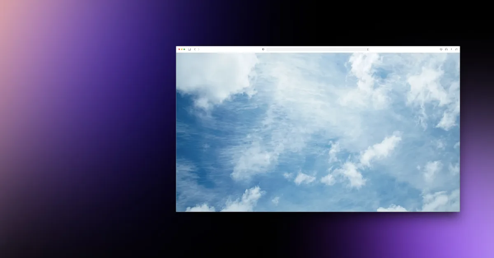Screen dimensions: 494x258
Task: Open the privacy shield icon
Action: 263,49
